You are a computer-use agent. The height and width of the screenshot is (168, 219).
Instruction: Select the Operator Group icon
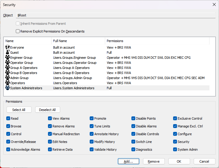[x=7, y=63]
